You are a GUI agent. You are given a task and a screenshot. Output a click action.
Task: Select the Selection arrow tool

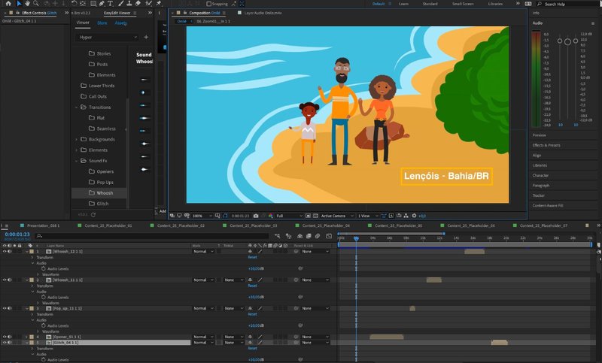pos(19,4)
